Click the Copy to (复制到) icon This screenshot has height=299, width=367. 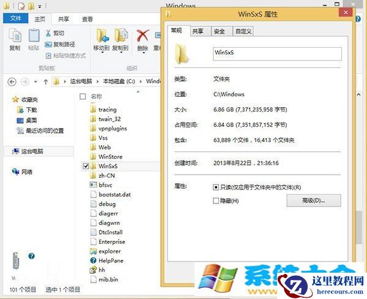[x=121, y=36]
